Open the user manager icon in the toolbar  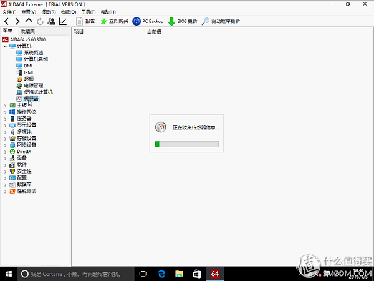pos(51,21)
